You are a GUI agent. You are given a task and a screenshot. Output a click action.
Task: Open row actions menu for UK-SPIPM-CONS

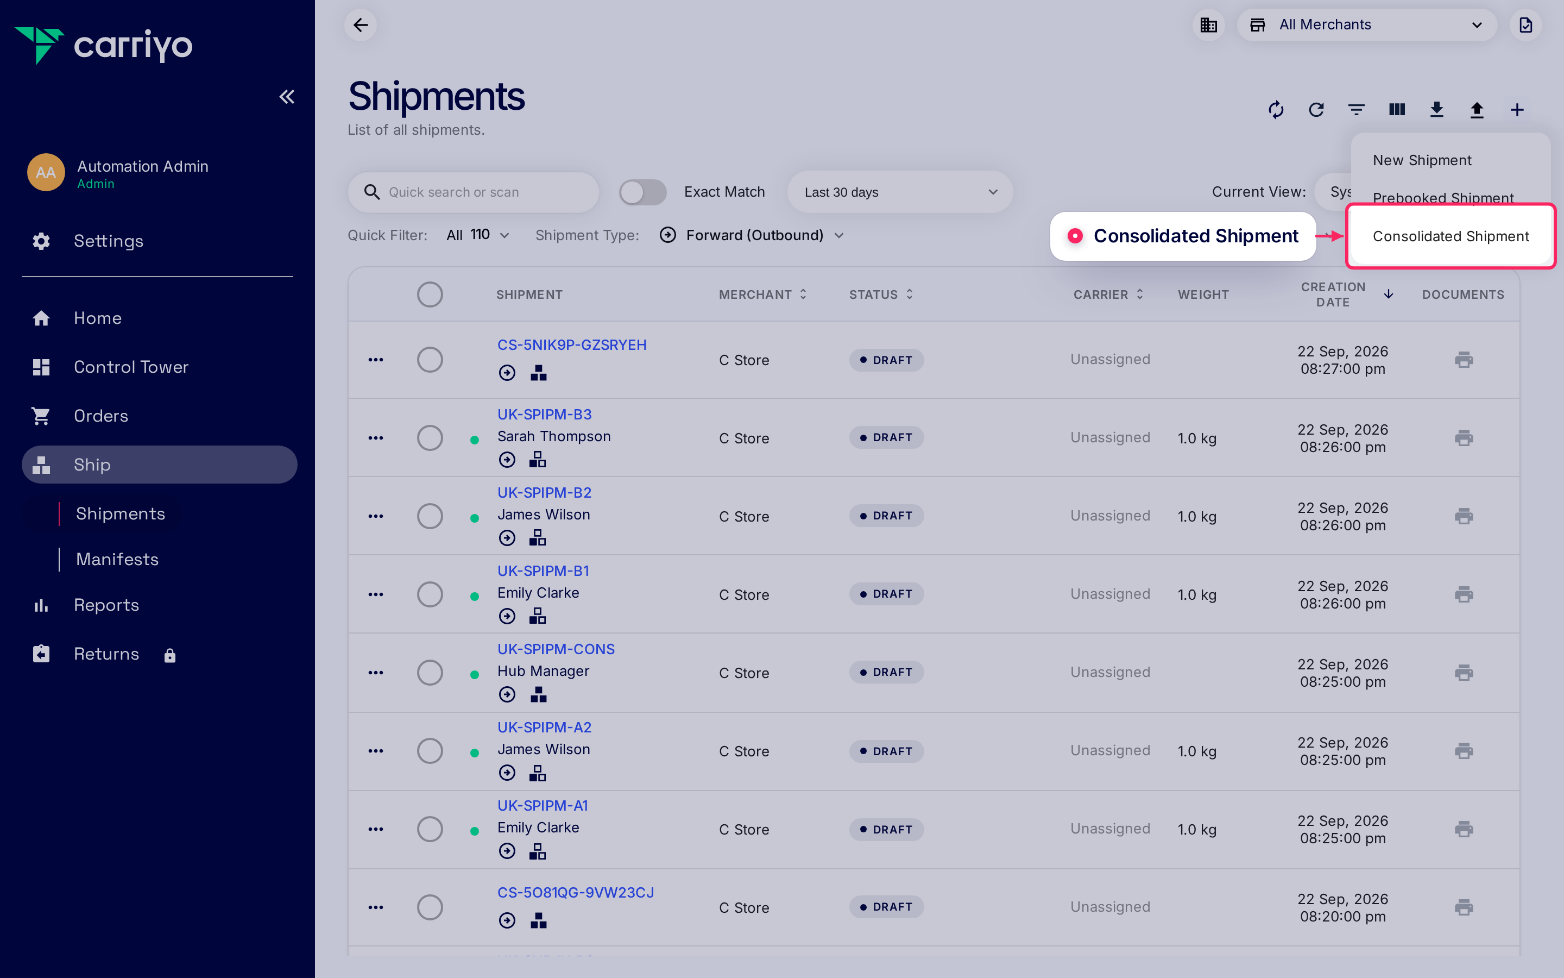(x=375, y=673)
